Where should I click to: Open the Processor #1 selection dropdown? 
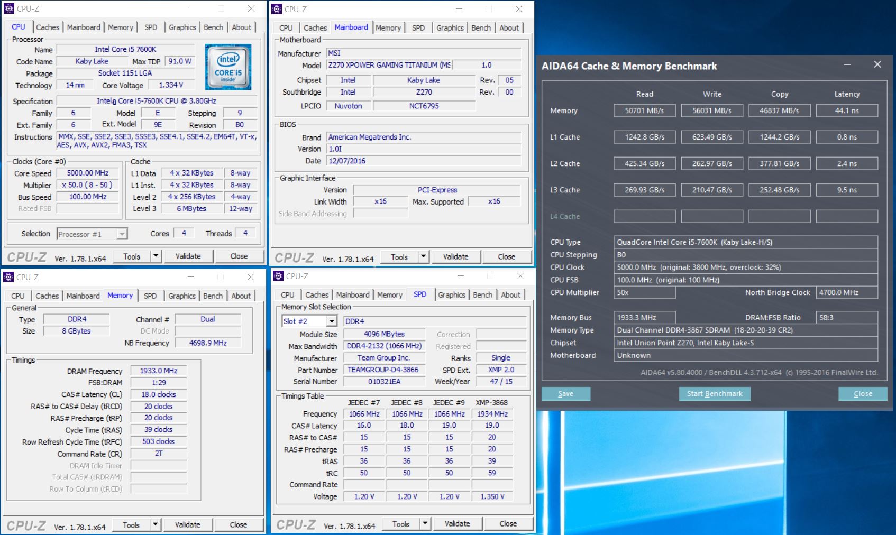(122, 234)
